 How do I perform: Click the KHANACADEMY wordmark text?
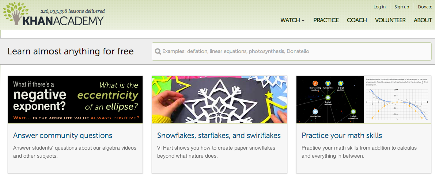point(63,21)
